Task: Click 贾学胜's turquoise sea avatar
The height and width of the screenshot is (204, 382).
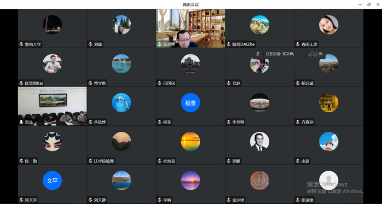Action: coord(121,63)
